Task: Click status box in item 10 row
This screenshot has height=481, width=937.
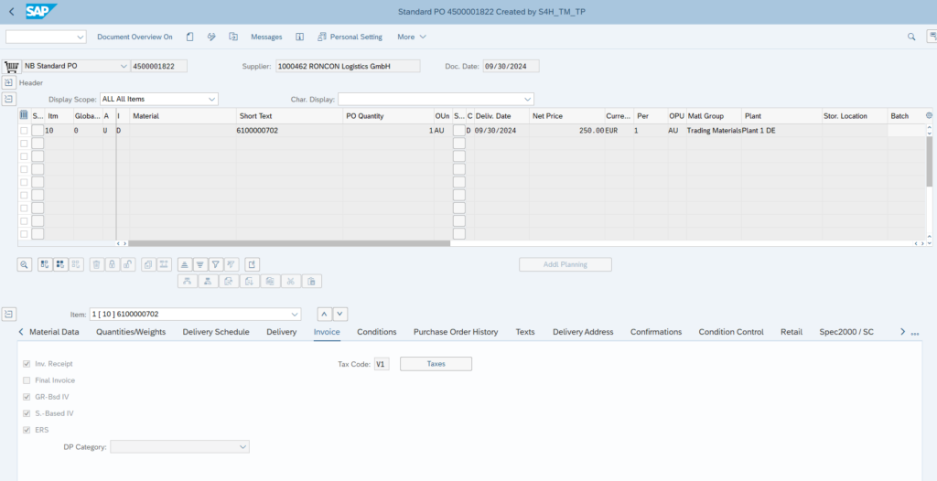Action: pyautogui.click(x=38, y=130)
